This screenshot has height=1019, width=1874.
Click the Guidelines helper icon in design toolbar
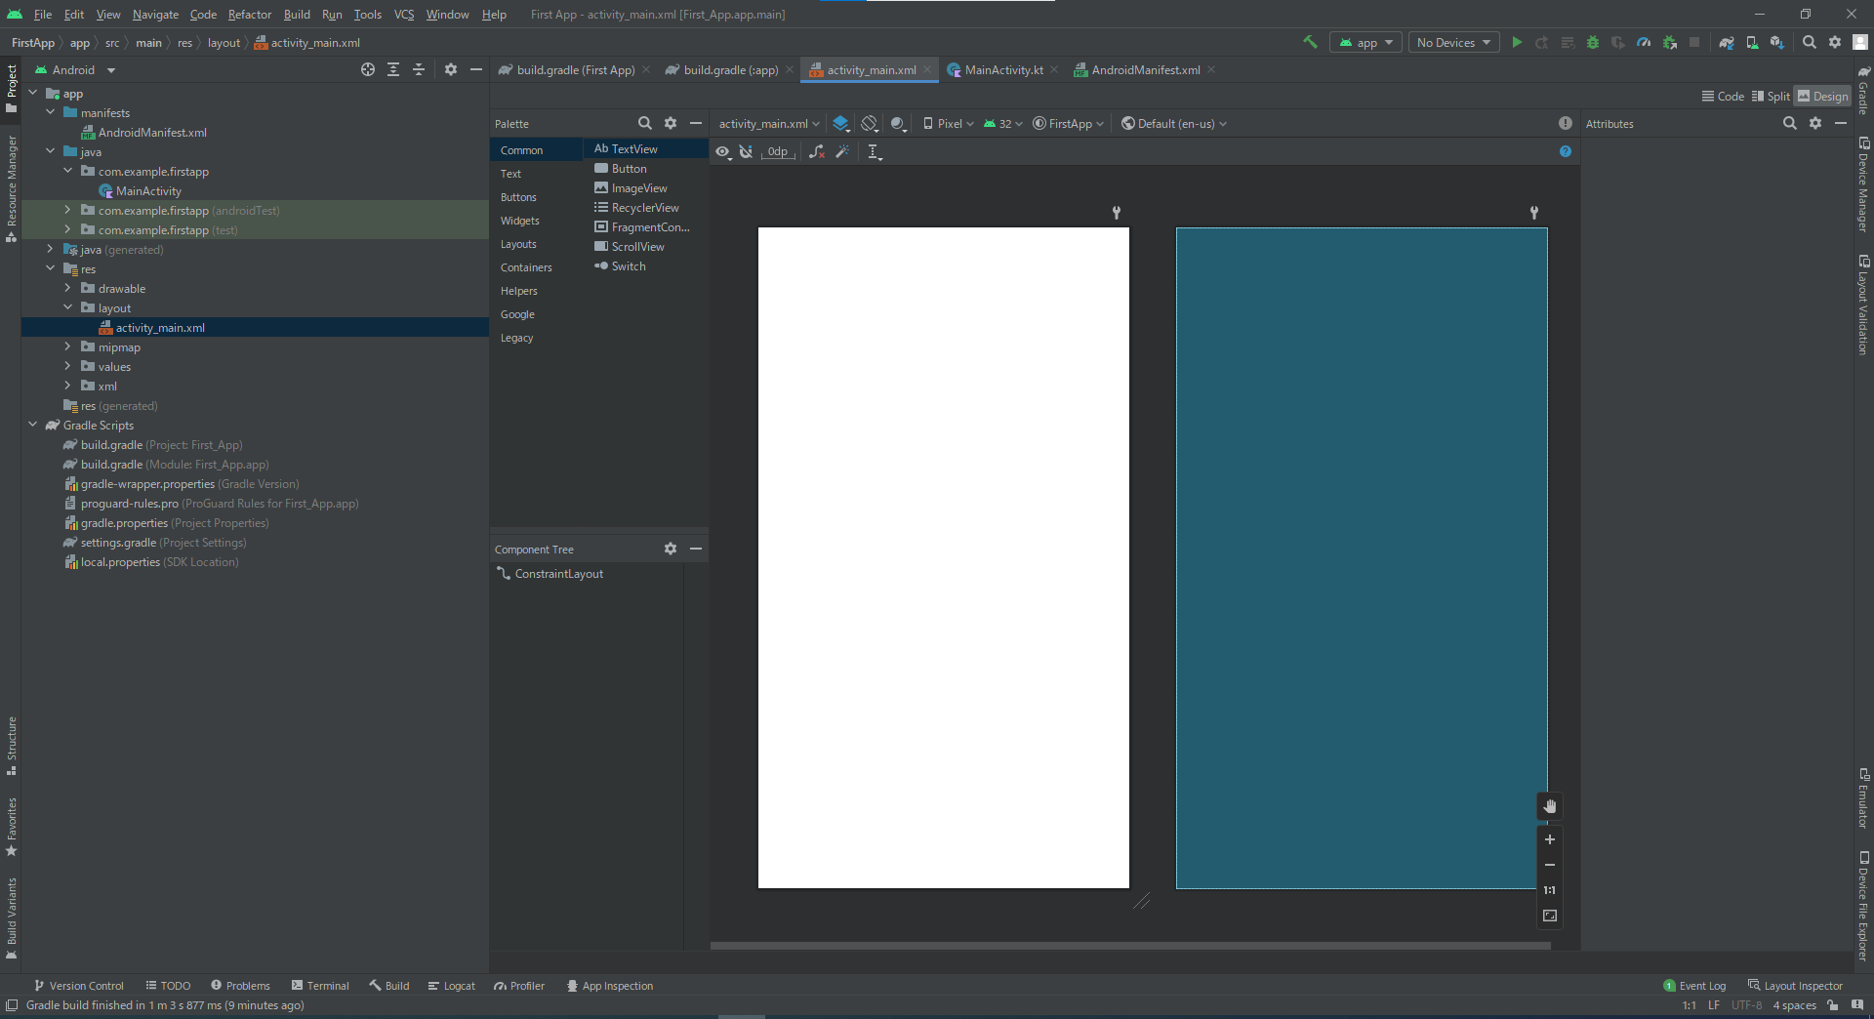875,151
